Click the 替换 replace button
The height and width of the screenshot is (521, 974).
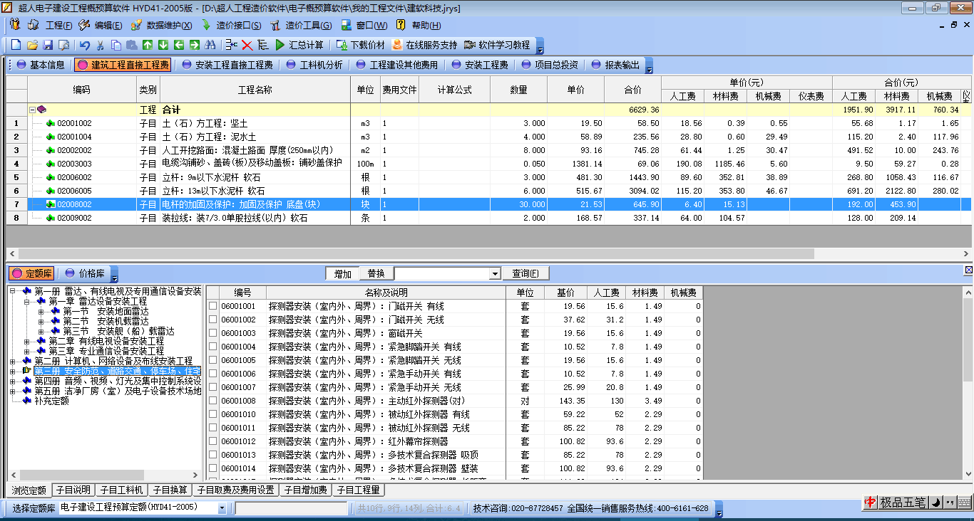point(376,273)
